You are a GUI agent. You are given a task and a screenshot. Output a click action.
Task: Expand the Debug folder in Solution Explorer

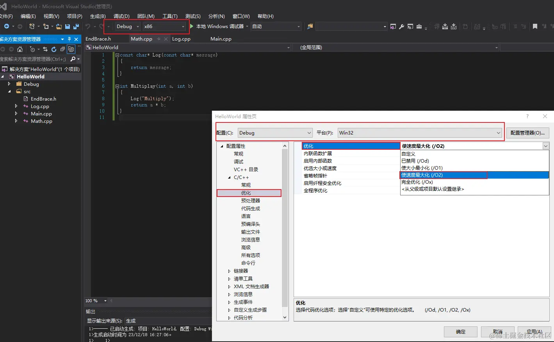[9, 84]
